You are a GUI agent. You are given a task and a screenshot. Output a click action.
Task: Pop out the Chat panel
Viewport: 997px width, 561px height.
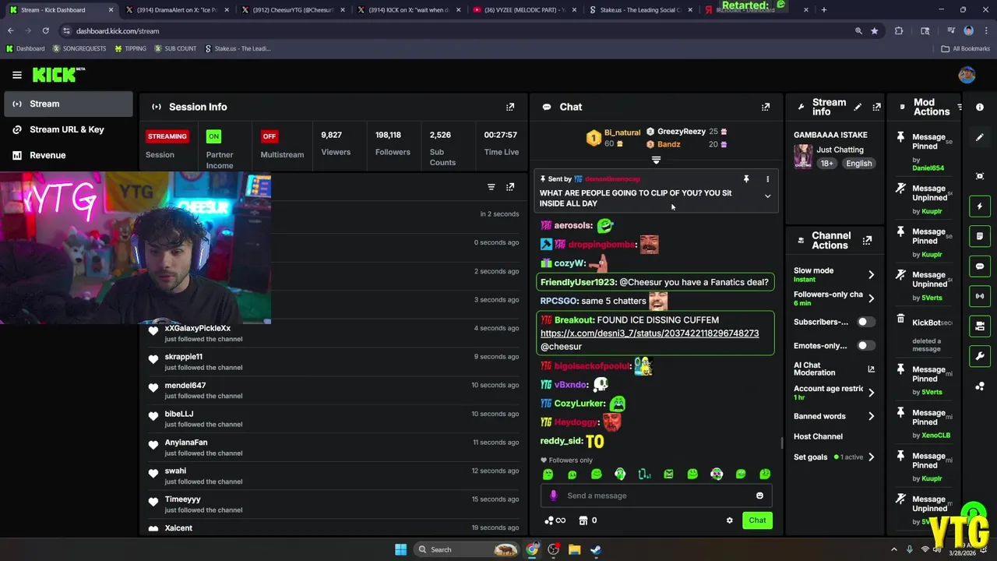point(766,107)
